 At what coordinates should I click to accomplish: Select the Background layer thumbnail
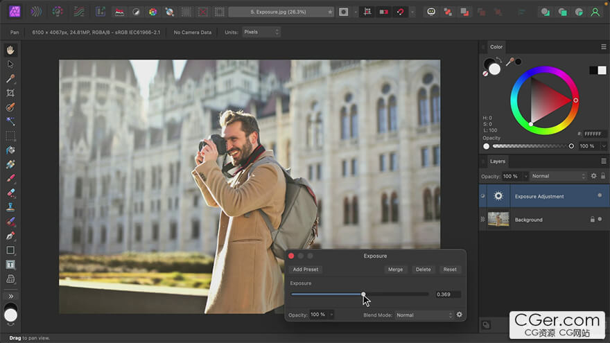498,220
